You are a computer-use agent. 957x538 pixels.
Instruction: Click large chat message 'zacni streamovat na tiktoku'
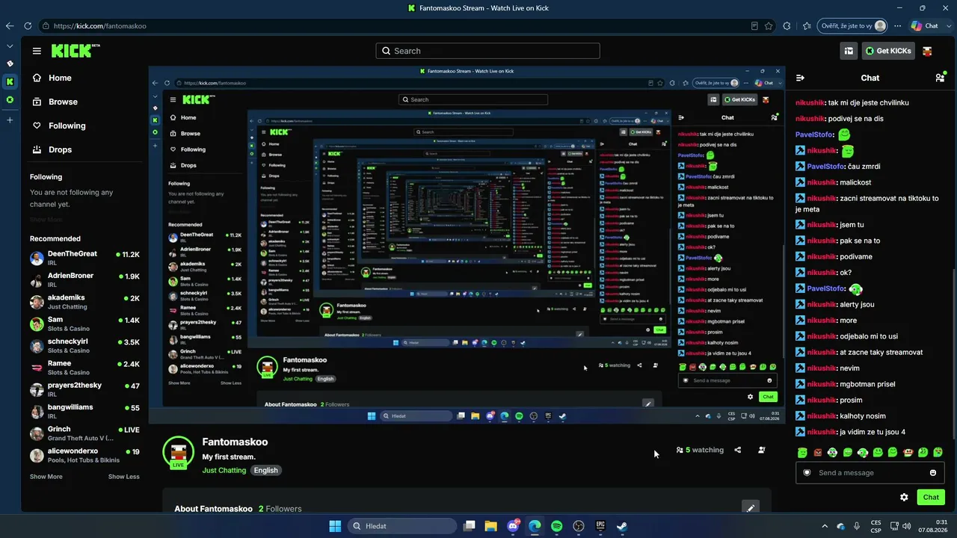[868, 203]
